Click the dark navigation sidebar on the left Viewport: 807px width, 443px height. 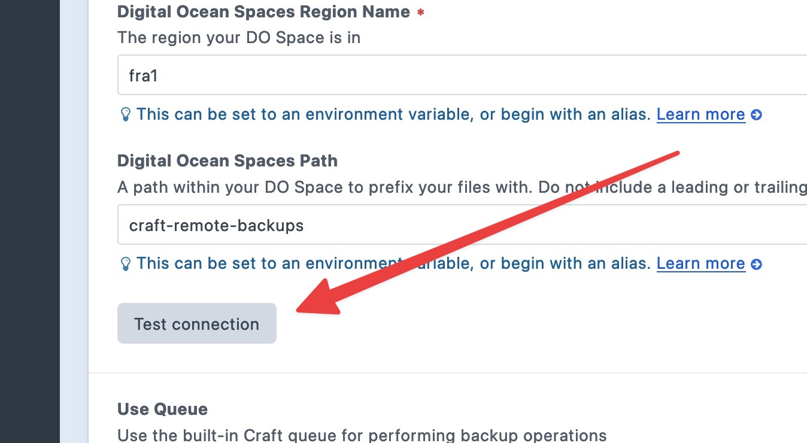pos(30,221)
